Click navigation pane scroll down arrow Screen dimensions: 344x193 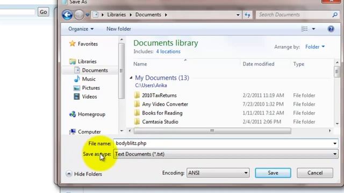(121, 131)
